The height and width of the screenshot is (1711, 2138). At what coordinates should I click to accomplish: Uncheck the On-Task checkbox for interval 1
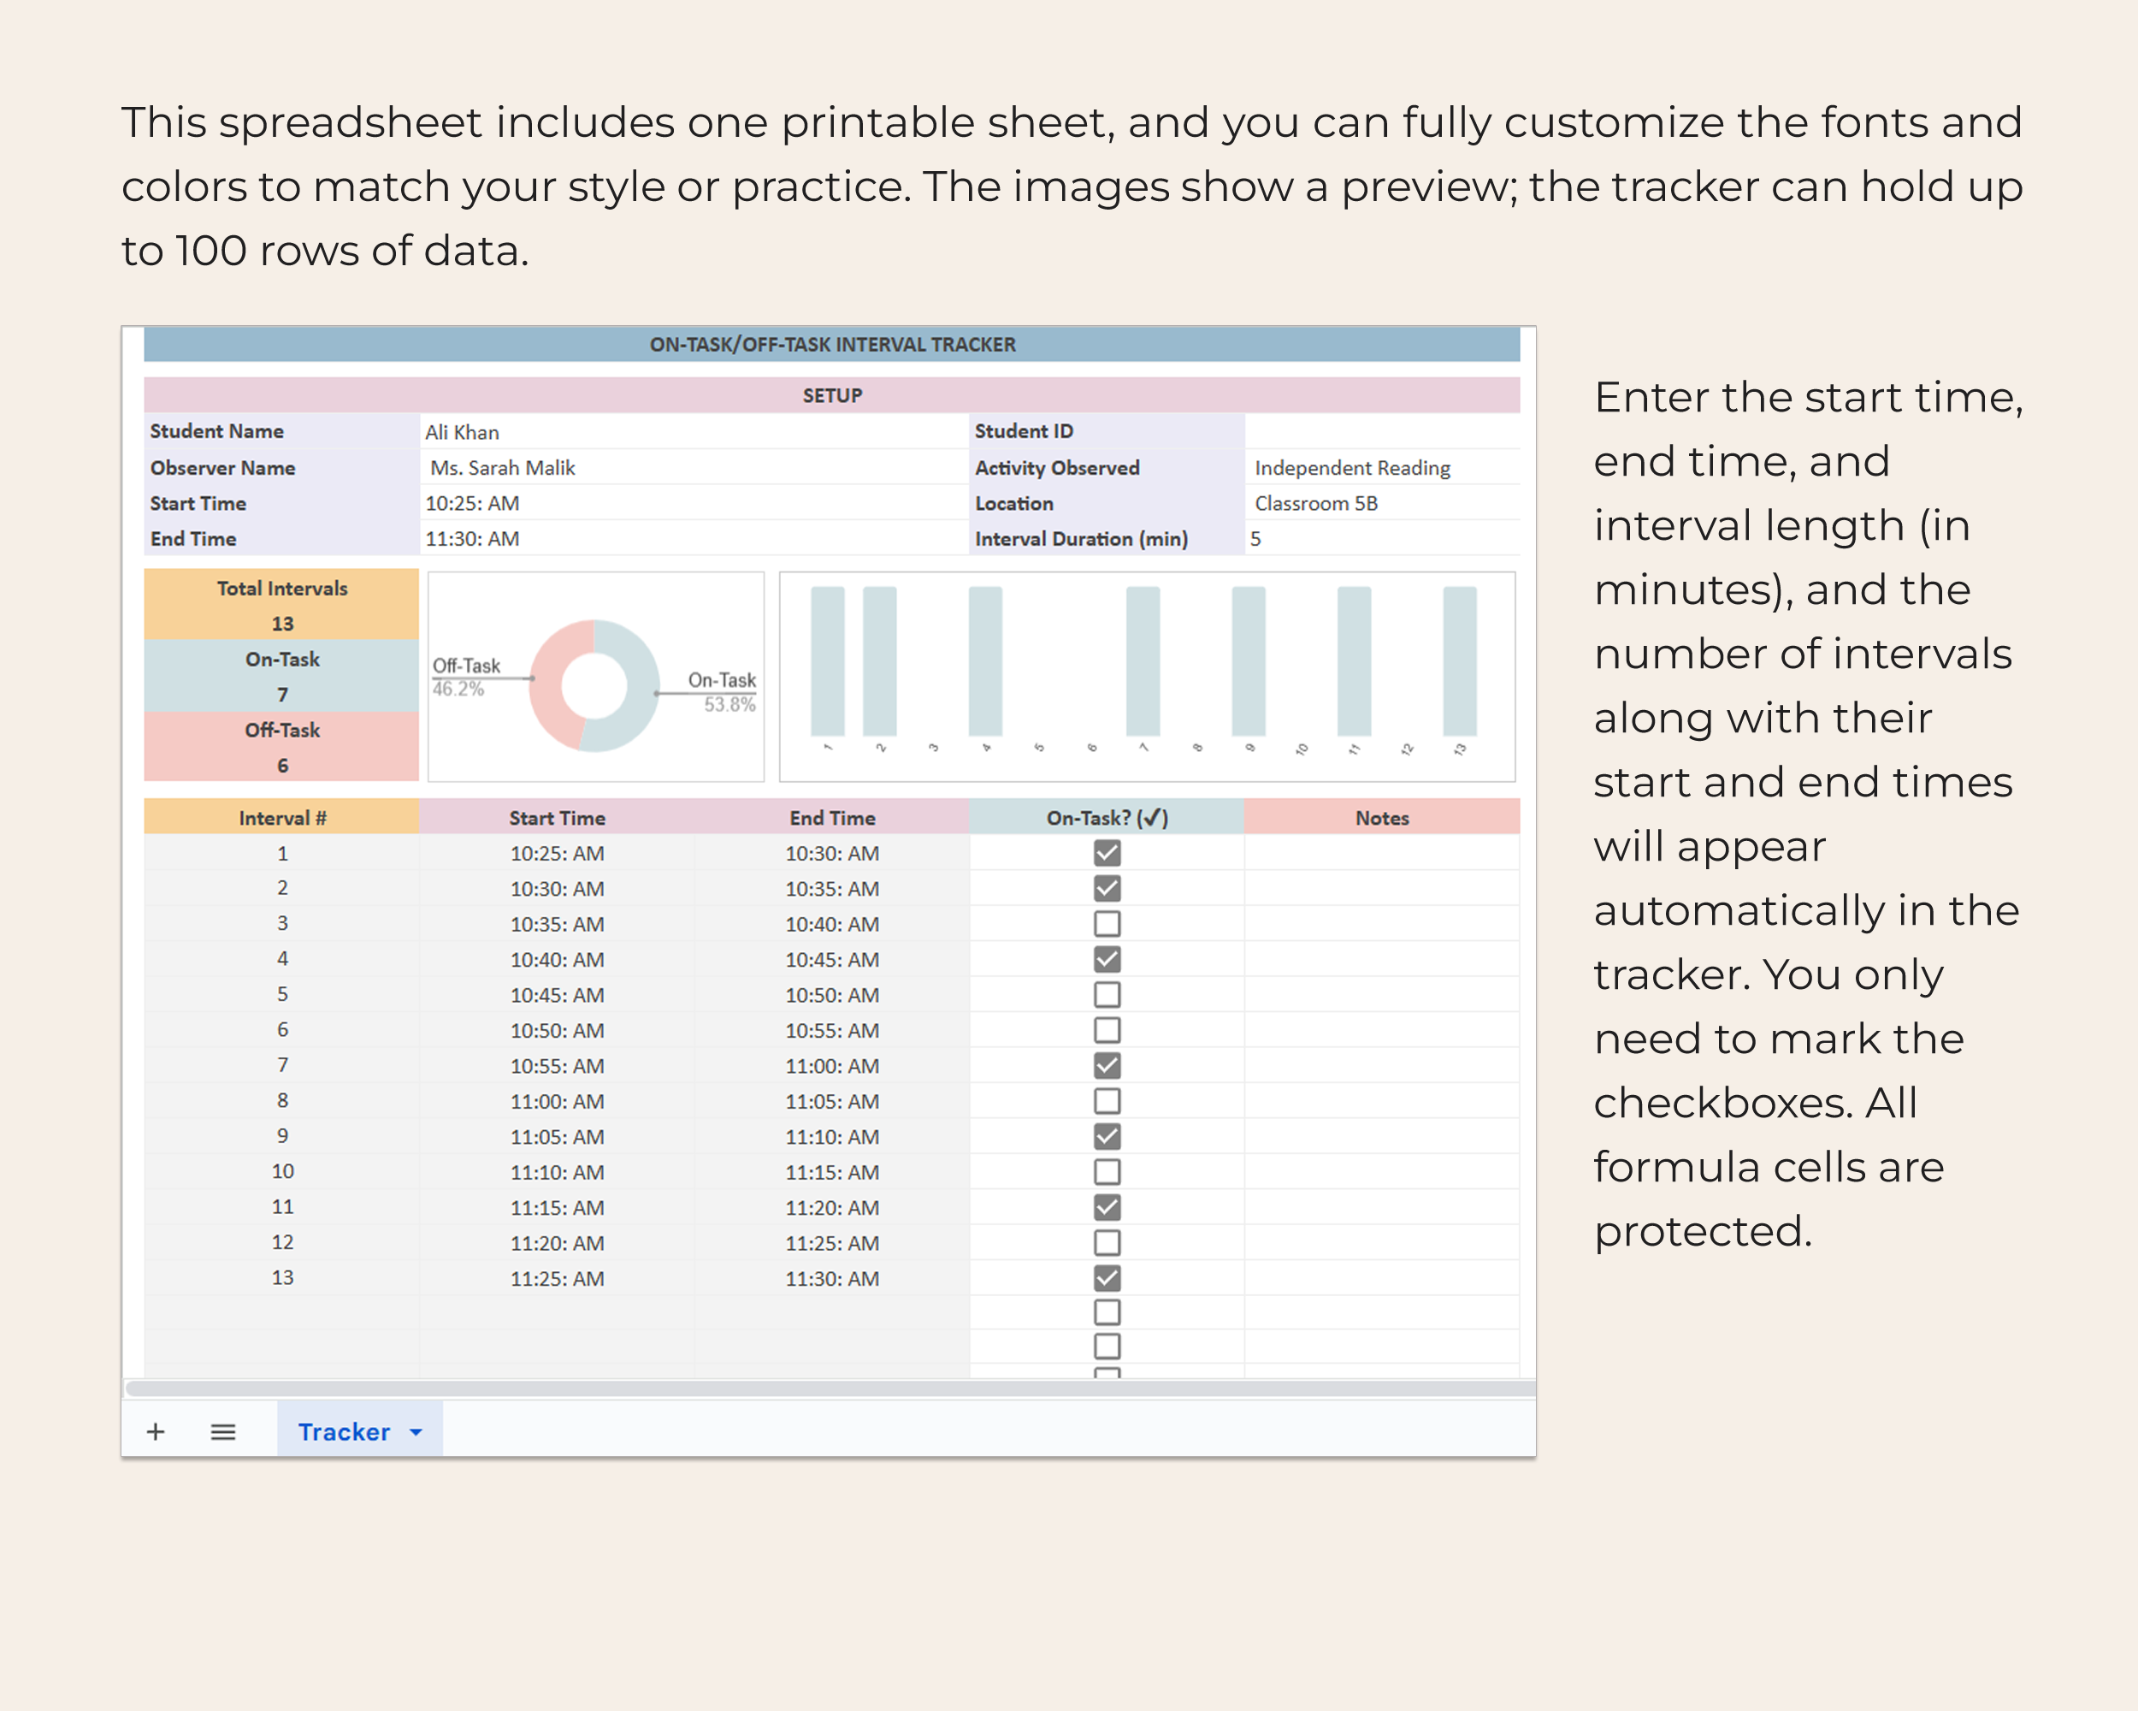pyautogui.click(x=1107, y=853)
